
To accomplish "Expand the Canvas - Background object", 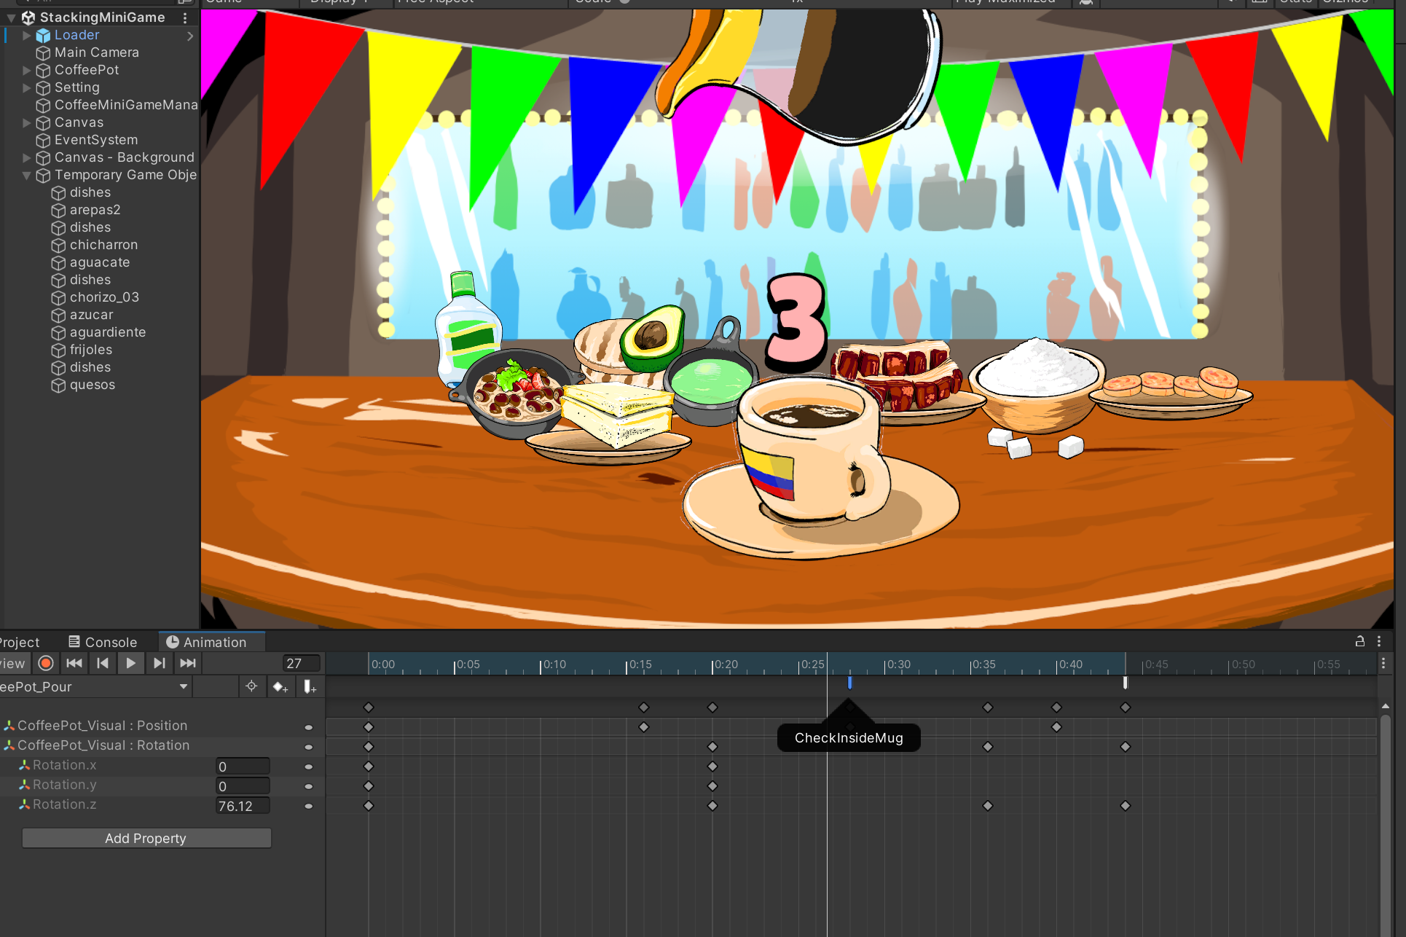I will (27, 157).
